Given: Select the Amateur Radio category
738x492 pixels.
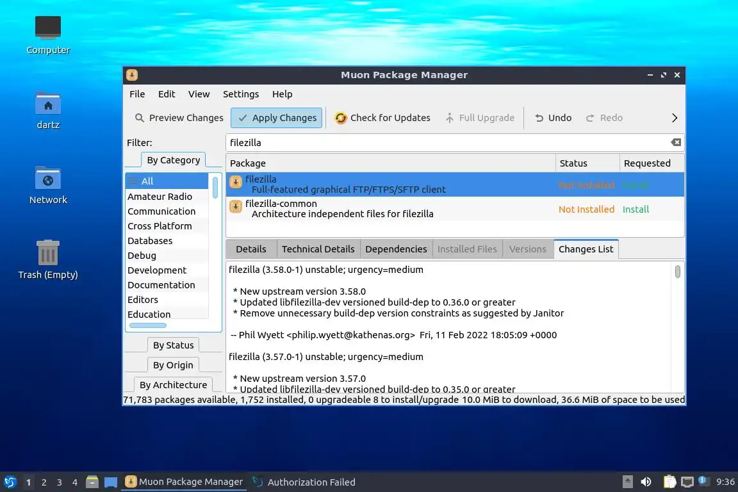Looking at the screenshot, I should [x=167, y=196].
